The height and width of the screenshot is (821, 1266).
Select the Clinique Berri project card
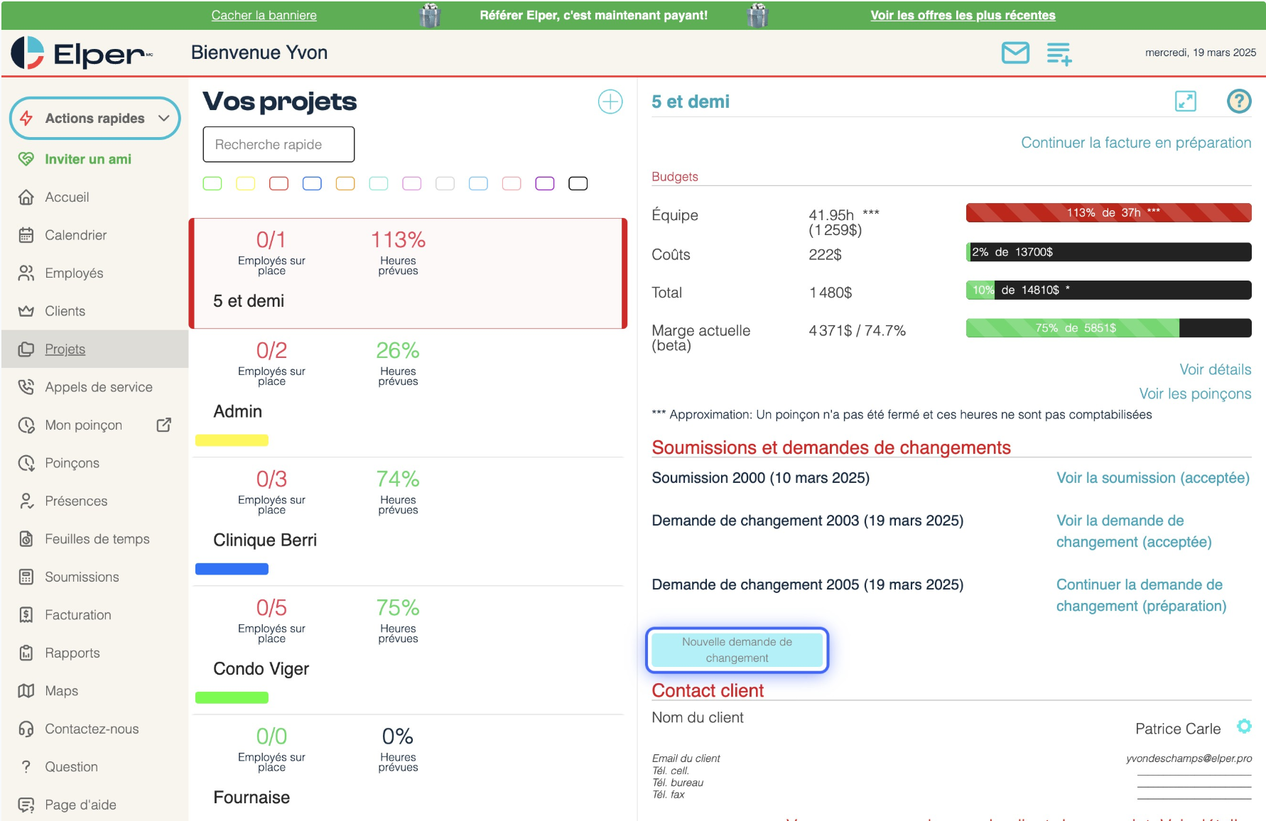click(408, 521)
